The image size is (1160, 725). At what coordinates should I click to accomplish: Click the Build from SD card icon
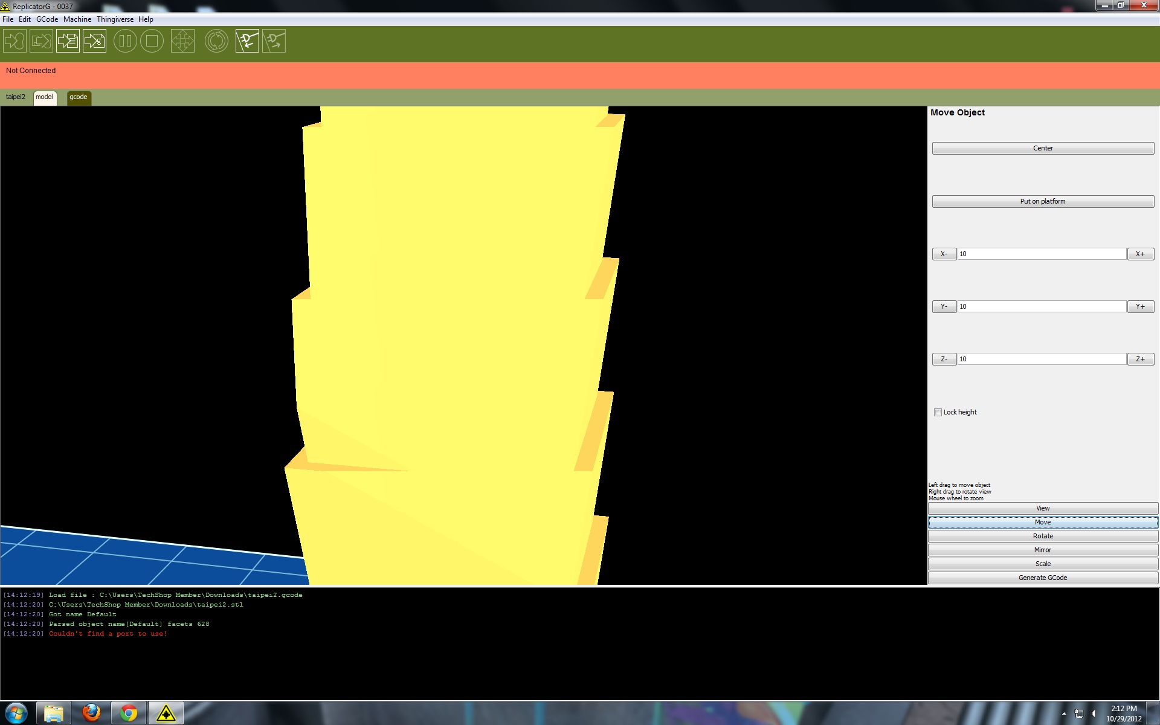pos(41,41)
